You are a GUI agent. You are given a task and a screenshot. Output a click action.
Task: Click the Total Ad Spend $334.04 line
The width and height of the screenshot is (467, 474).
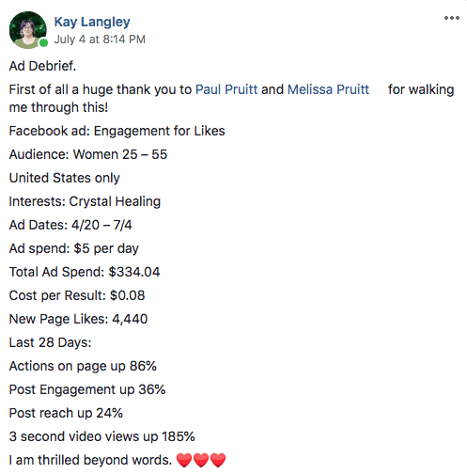coord(85,272)
